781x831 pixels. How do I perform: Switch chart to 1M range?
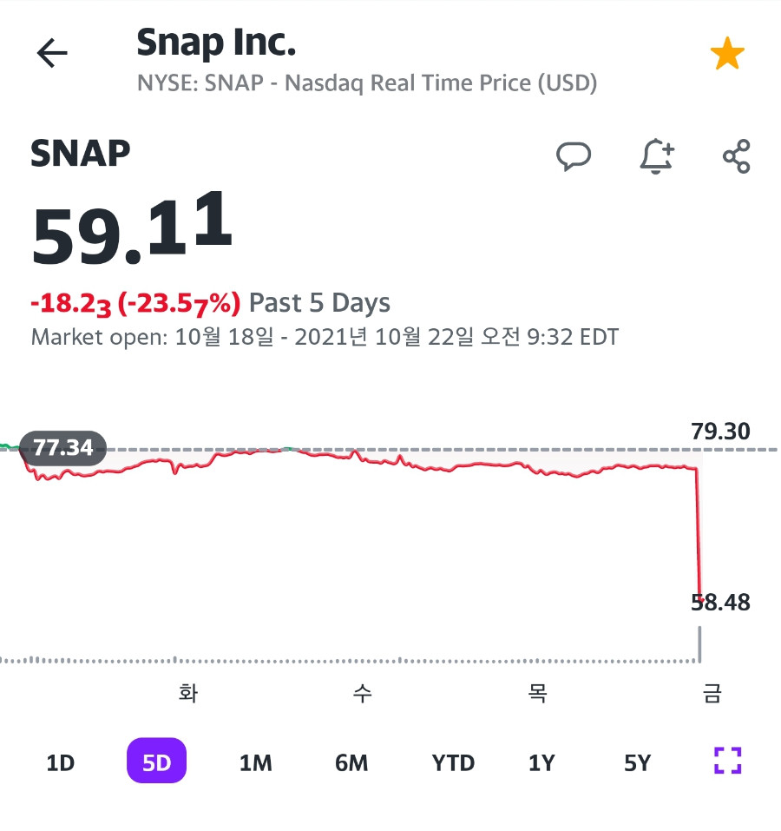[256, 762]
